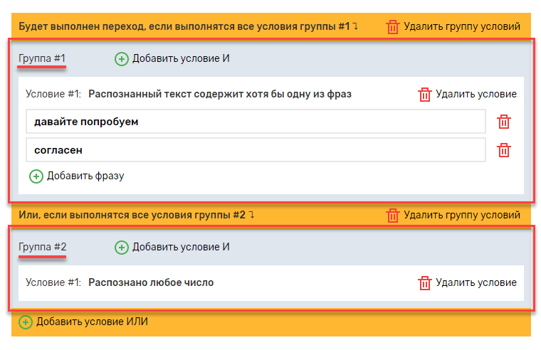Select the 'Группа #1' label
The width and height of the screenshot is (541, 350).
click(x=43, y=58)
